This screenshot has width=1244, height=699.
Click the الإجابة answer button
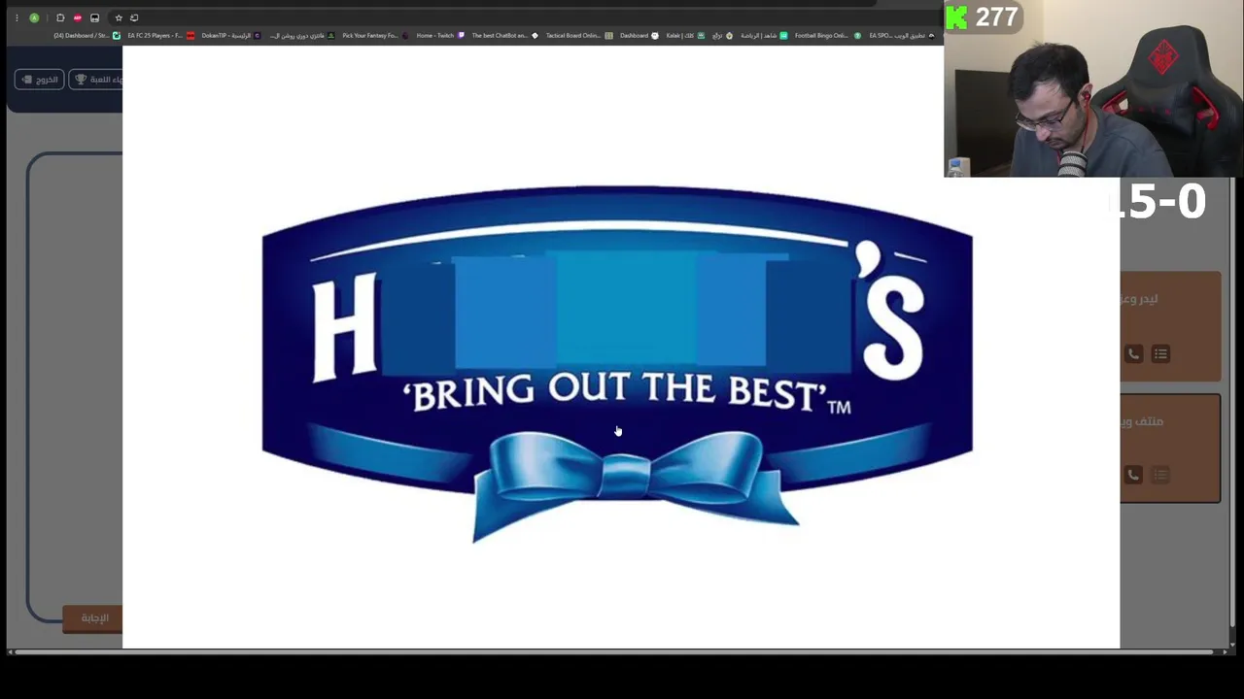coord(93,618)
